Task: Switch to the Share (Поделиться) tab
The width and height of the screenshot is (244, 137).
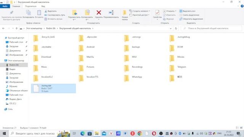Action: click(x=30, y=6)
